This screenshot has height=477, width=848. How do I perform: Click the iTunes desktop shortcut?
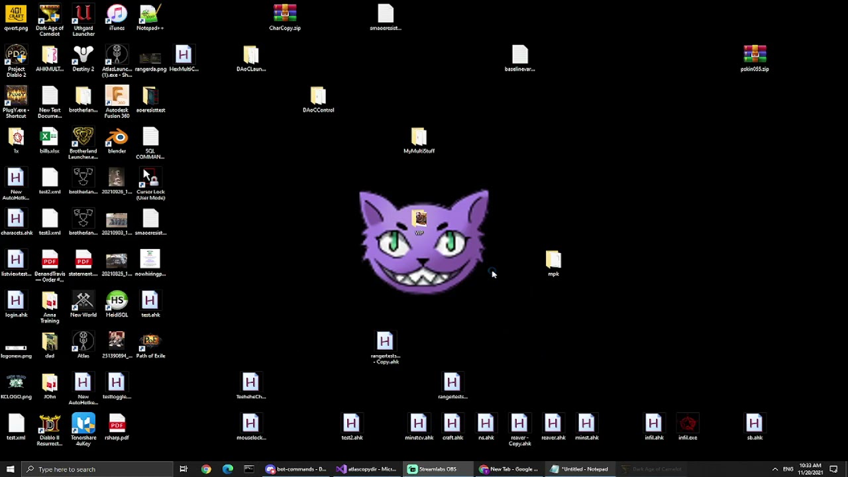(x=117, y=18)
